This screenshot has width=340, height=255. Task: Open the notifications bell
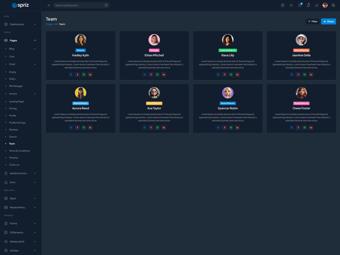point(308,5)
